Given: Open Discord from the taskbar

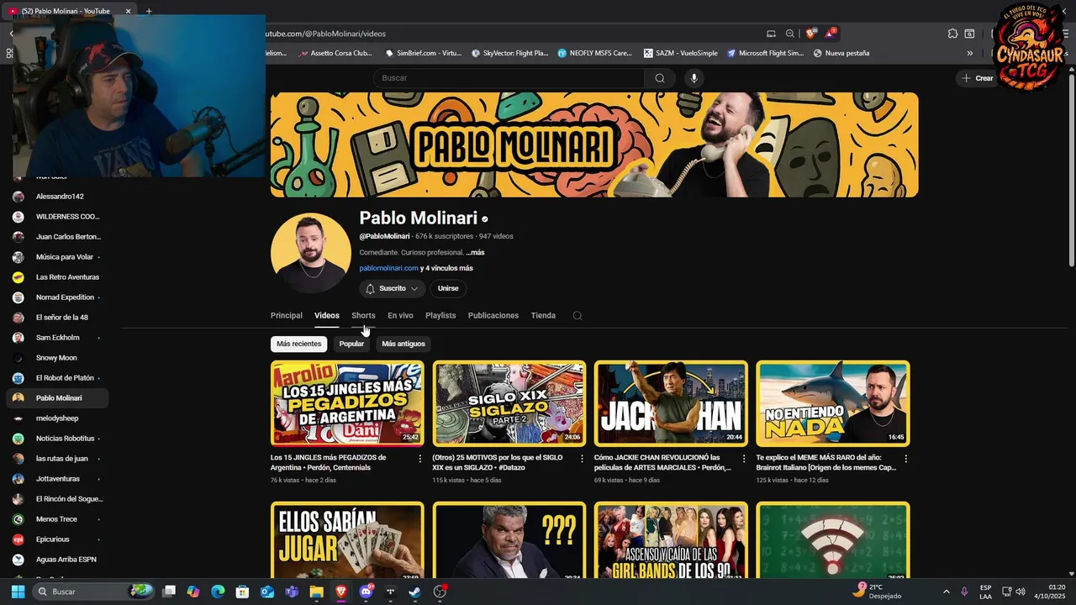Looking at the screenshot, I should pyautogui.click(x=366, y=592).
